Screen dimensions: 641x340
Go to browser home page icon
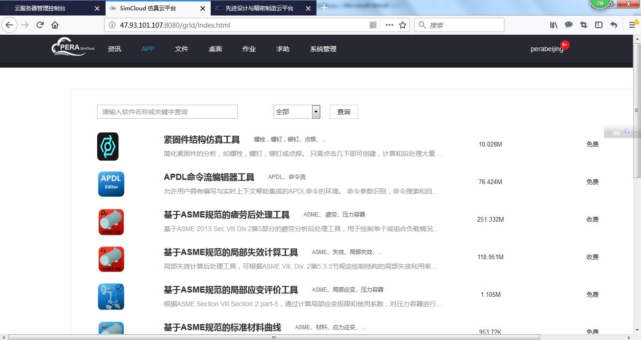pyautogui.click(x=55, y=25)
